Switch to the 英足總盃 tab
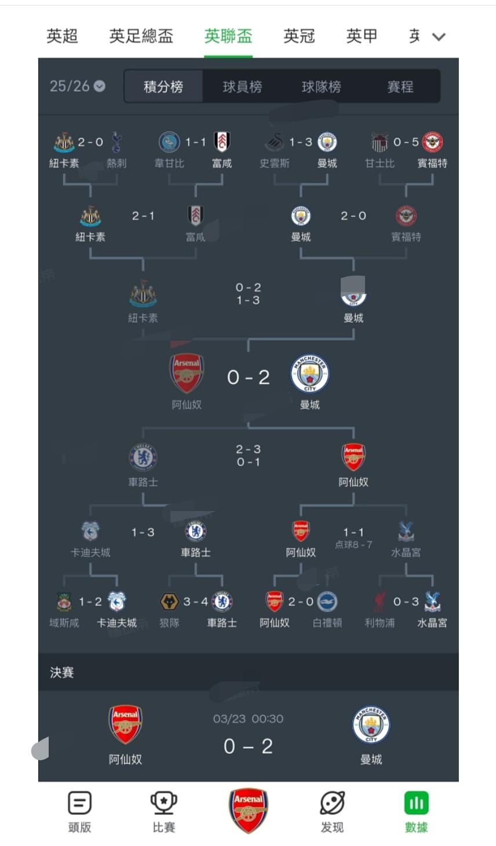The height and width of the screenshot is (846, 496). point(141,36)
